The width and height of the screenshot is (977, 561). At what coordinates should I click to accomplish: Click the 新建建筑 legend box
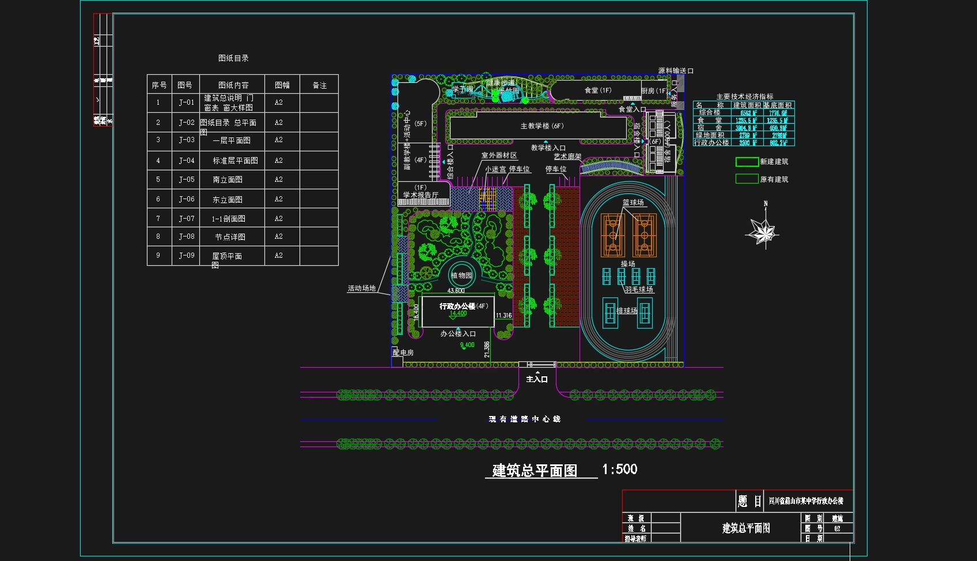click(747, 162)
